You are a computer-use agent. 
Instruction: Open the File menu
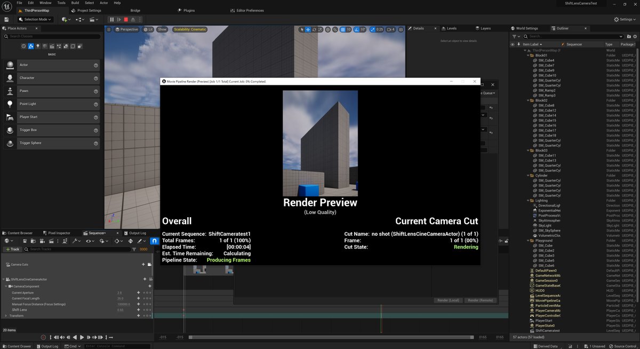point(19,3)
